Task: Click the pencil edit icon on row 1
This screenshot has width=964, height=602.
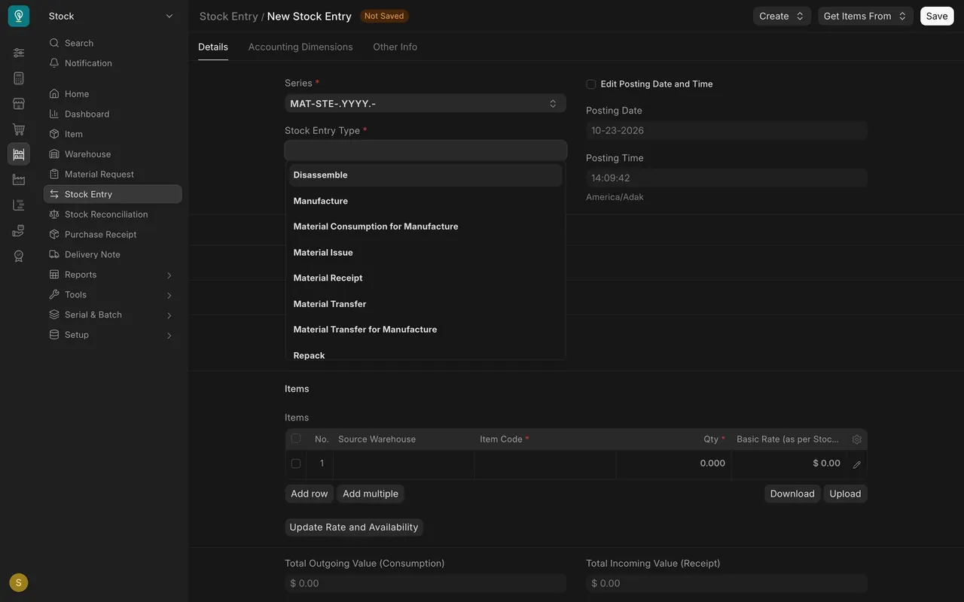Action: click(x=856, y=465)
